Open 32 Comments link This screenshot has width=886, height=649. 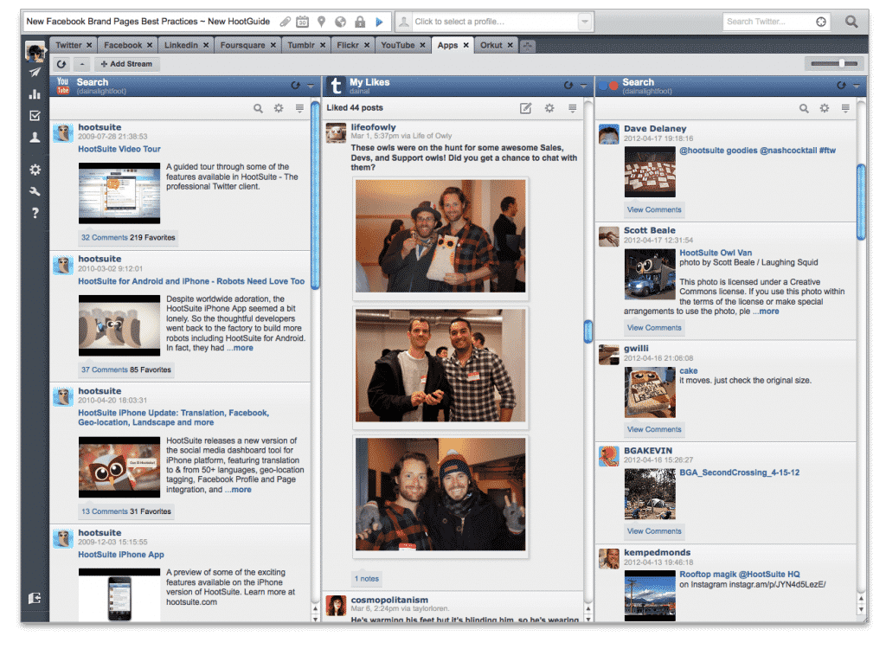pyautogui.click(x=105, y=237)
